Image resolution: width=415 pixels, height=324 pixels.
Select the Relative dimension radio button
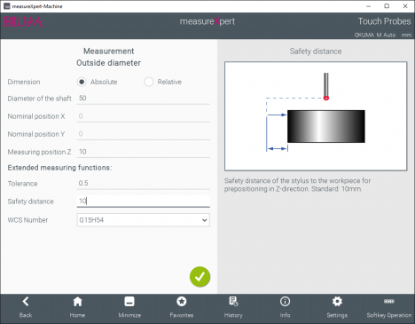[x=149, y=82]
